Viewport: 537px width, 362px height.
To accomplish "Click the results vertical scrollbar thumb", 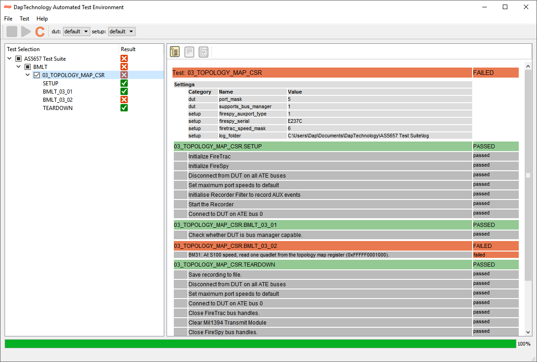I will [x=528, y=175].
